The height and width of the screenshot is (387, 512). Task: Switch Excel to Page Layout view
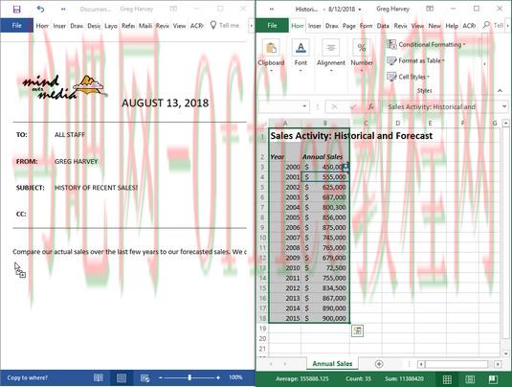point(470,379)
